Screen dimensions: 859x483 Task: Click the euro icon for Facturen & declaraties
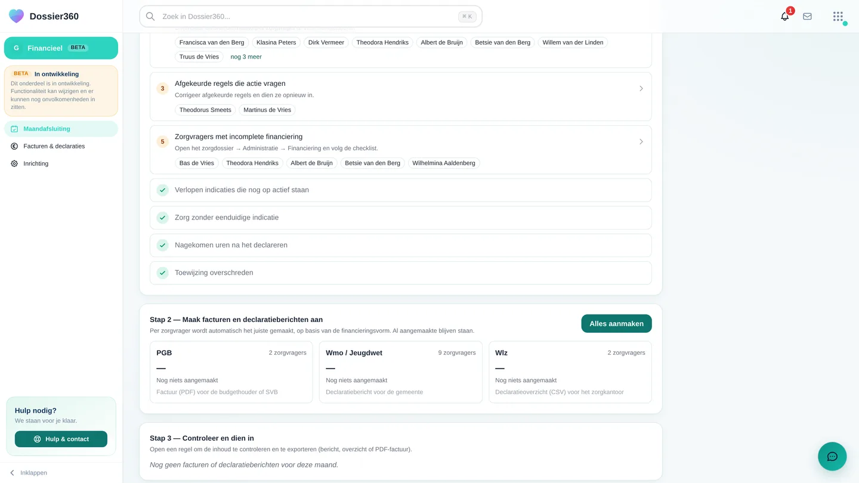tap(14, 146)
